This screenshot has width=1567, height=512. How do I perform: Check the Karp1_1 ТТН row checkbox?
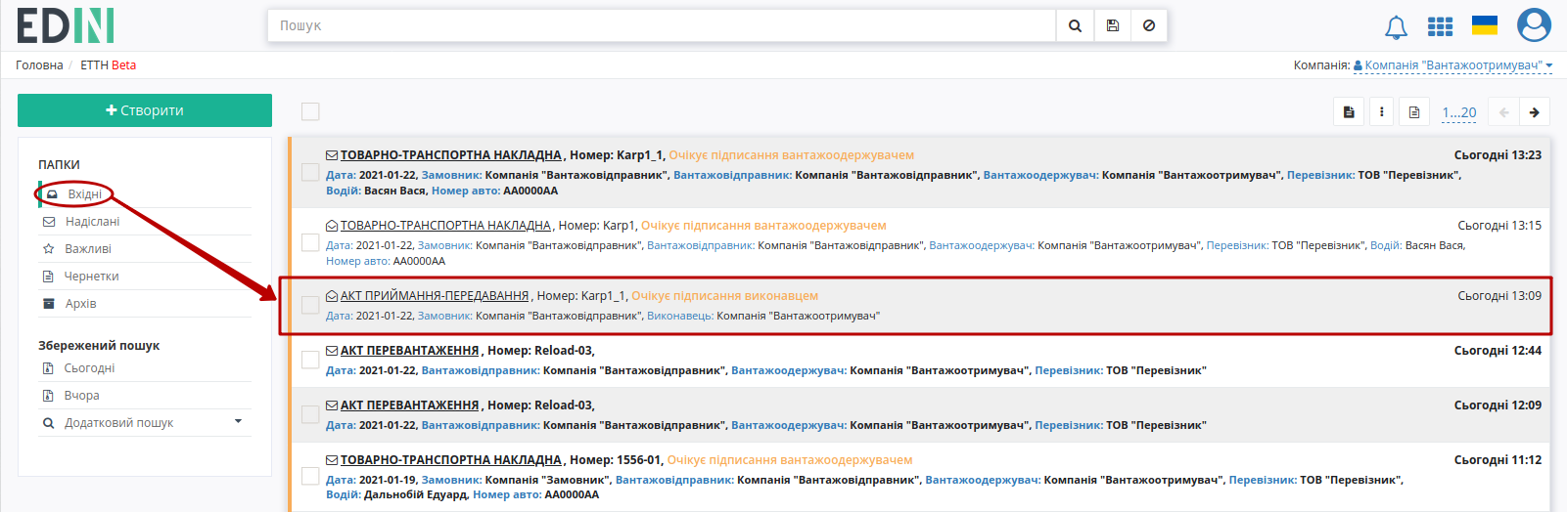(310, 172)
